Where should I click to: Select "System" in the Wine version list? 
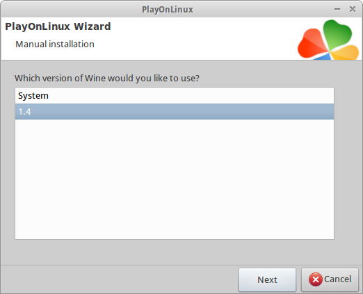(175, 96)
